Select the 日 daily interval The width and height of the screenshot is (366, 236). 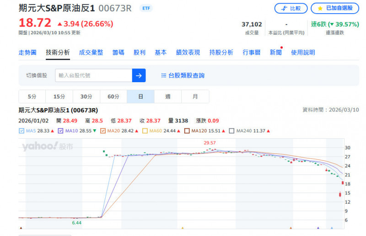tap(140, 96)
